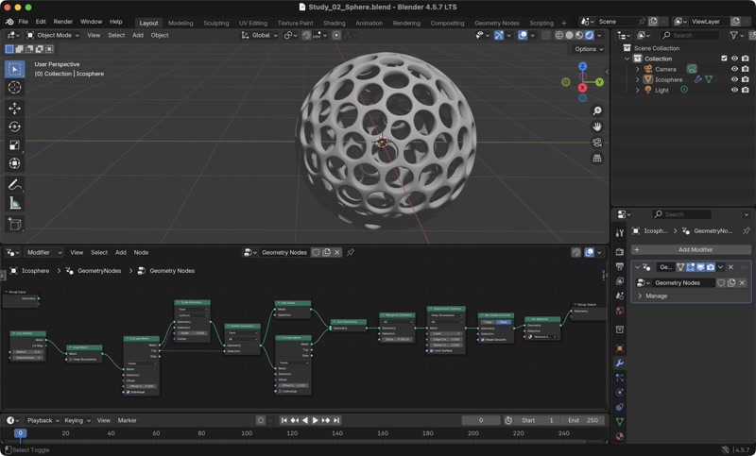Viewport: 756px width, 456px height.
Task: Open the Modifiers wrench properties tab
Action: (620, 363)
